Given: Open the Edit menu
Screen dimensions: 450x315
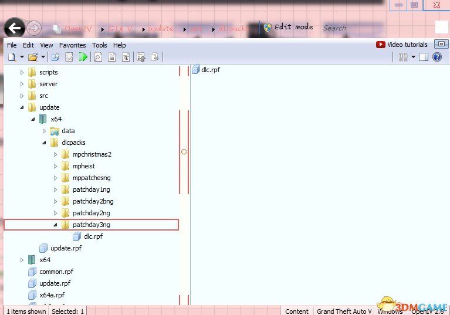Looking at the screenshot, I should click(x=28, y=45).
